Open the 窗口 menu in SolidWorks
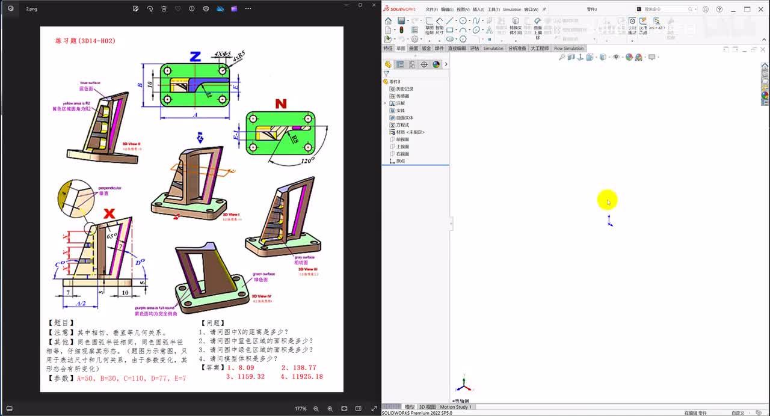This screenshot has height=416, width=770. point(531,10)
